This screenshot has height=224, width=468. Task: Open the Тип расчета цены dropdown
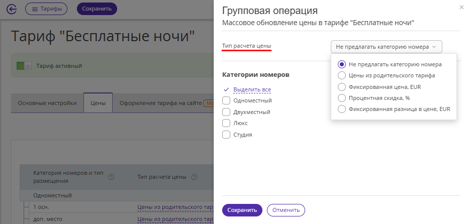click(x=386, y=47)
